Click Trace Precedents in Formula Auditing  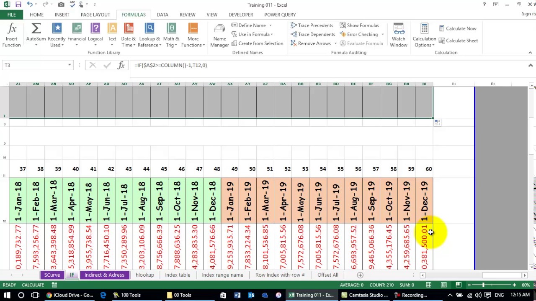pyautogui.click(x=312, y=26)
